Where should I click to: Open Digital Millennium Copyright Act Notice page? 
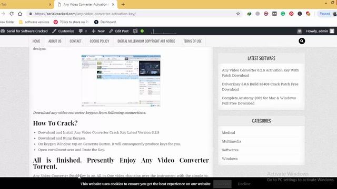click(146, 41)
